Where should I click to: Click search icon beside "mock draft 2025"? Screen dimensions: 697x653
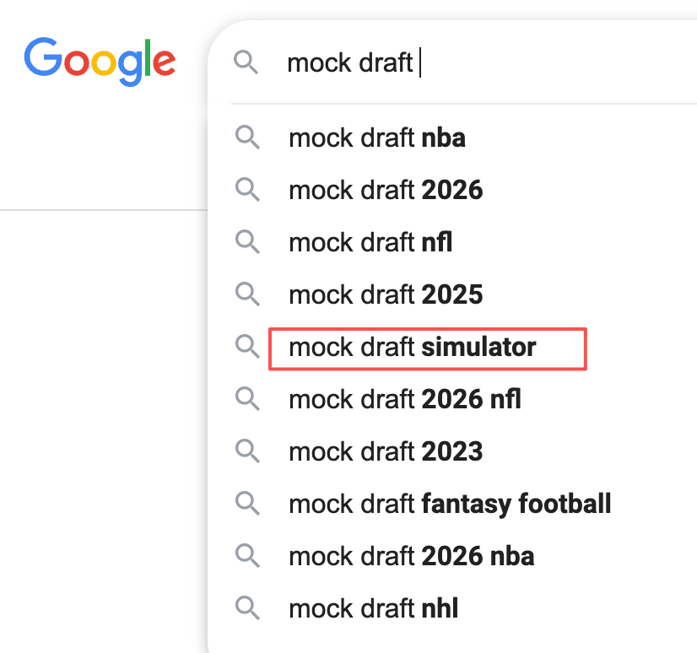[247, 294]
